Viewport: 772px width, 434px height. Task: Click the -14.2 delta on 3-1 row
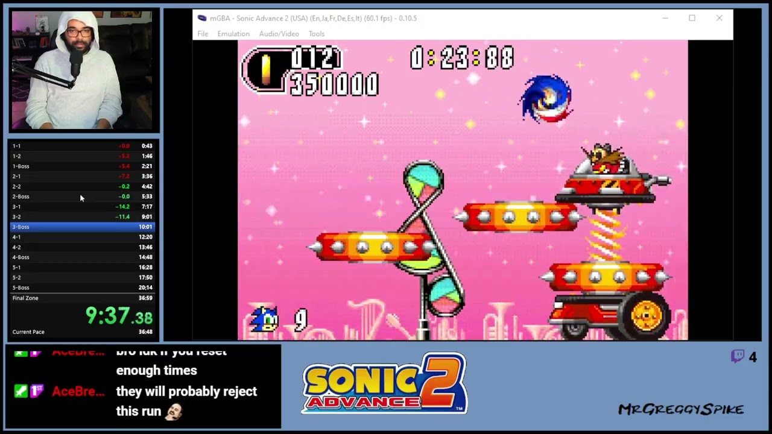pos(123,207)
